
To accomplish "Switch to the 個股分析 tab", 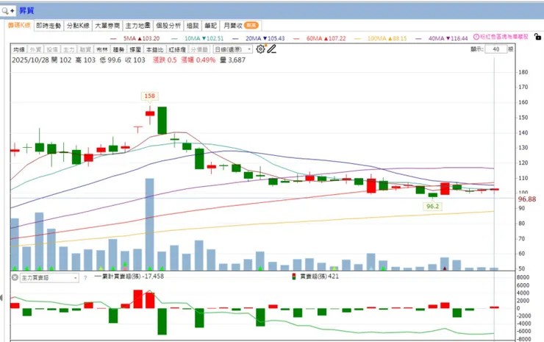I will pos(168,26).
